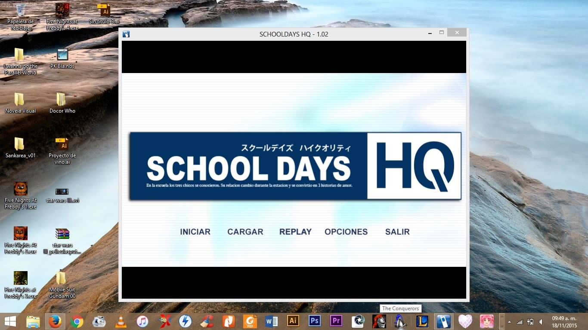
Task: Choose SALIR to quit the game
Action: click(397, 232)
